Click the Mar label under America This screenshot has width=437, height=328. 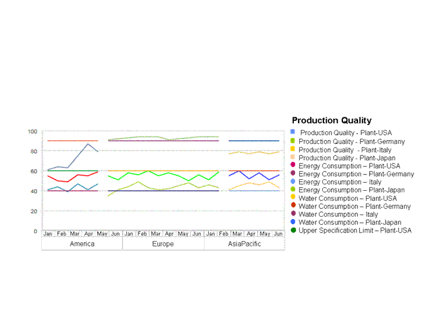pyautogui.click(x=75, y=234)
